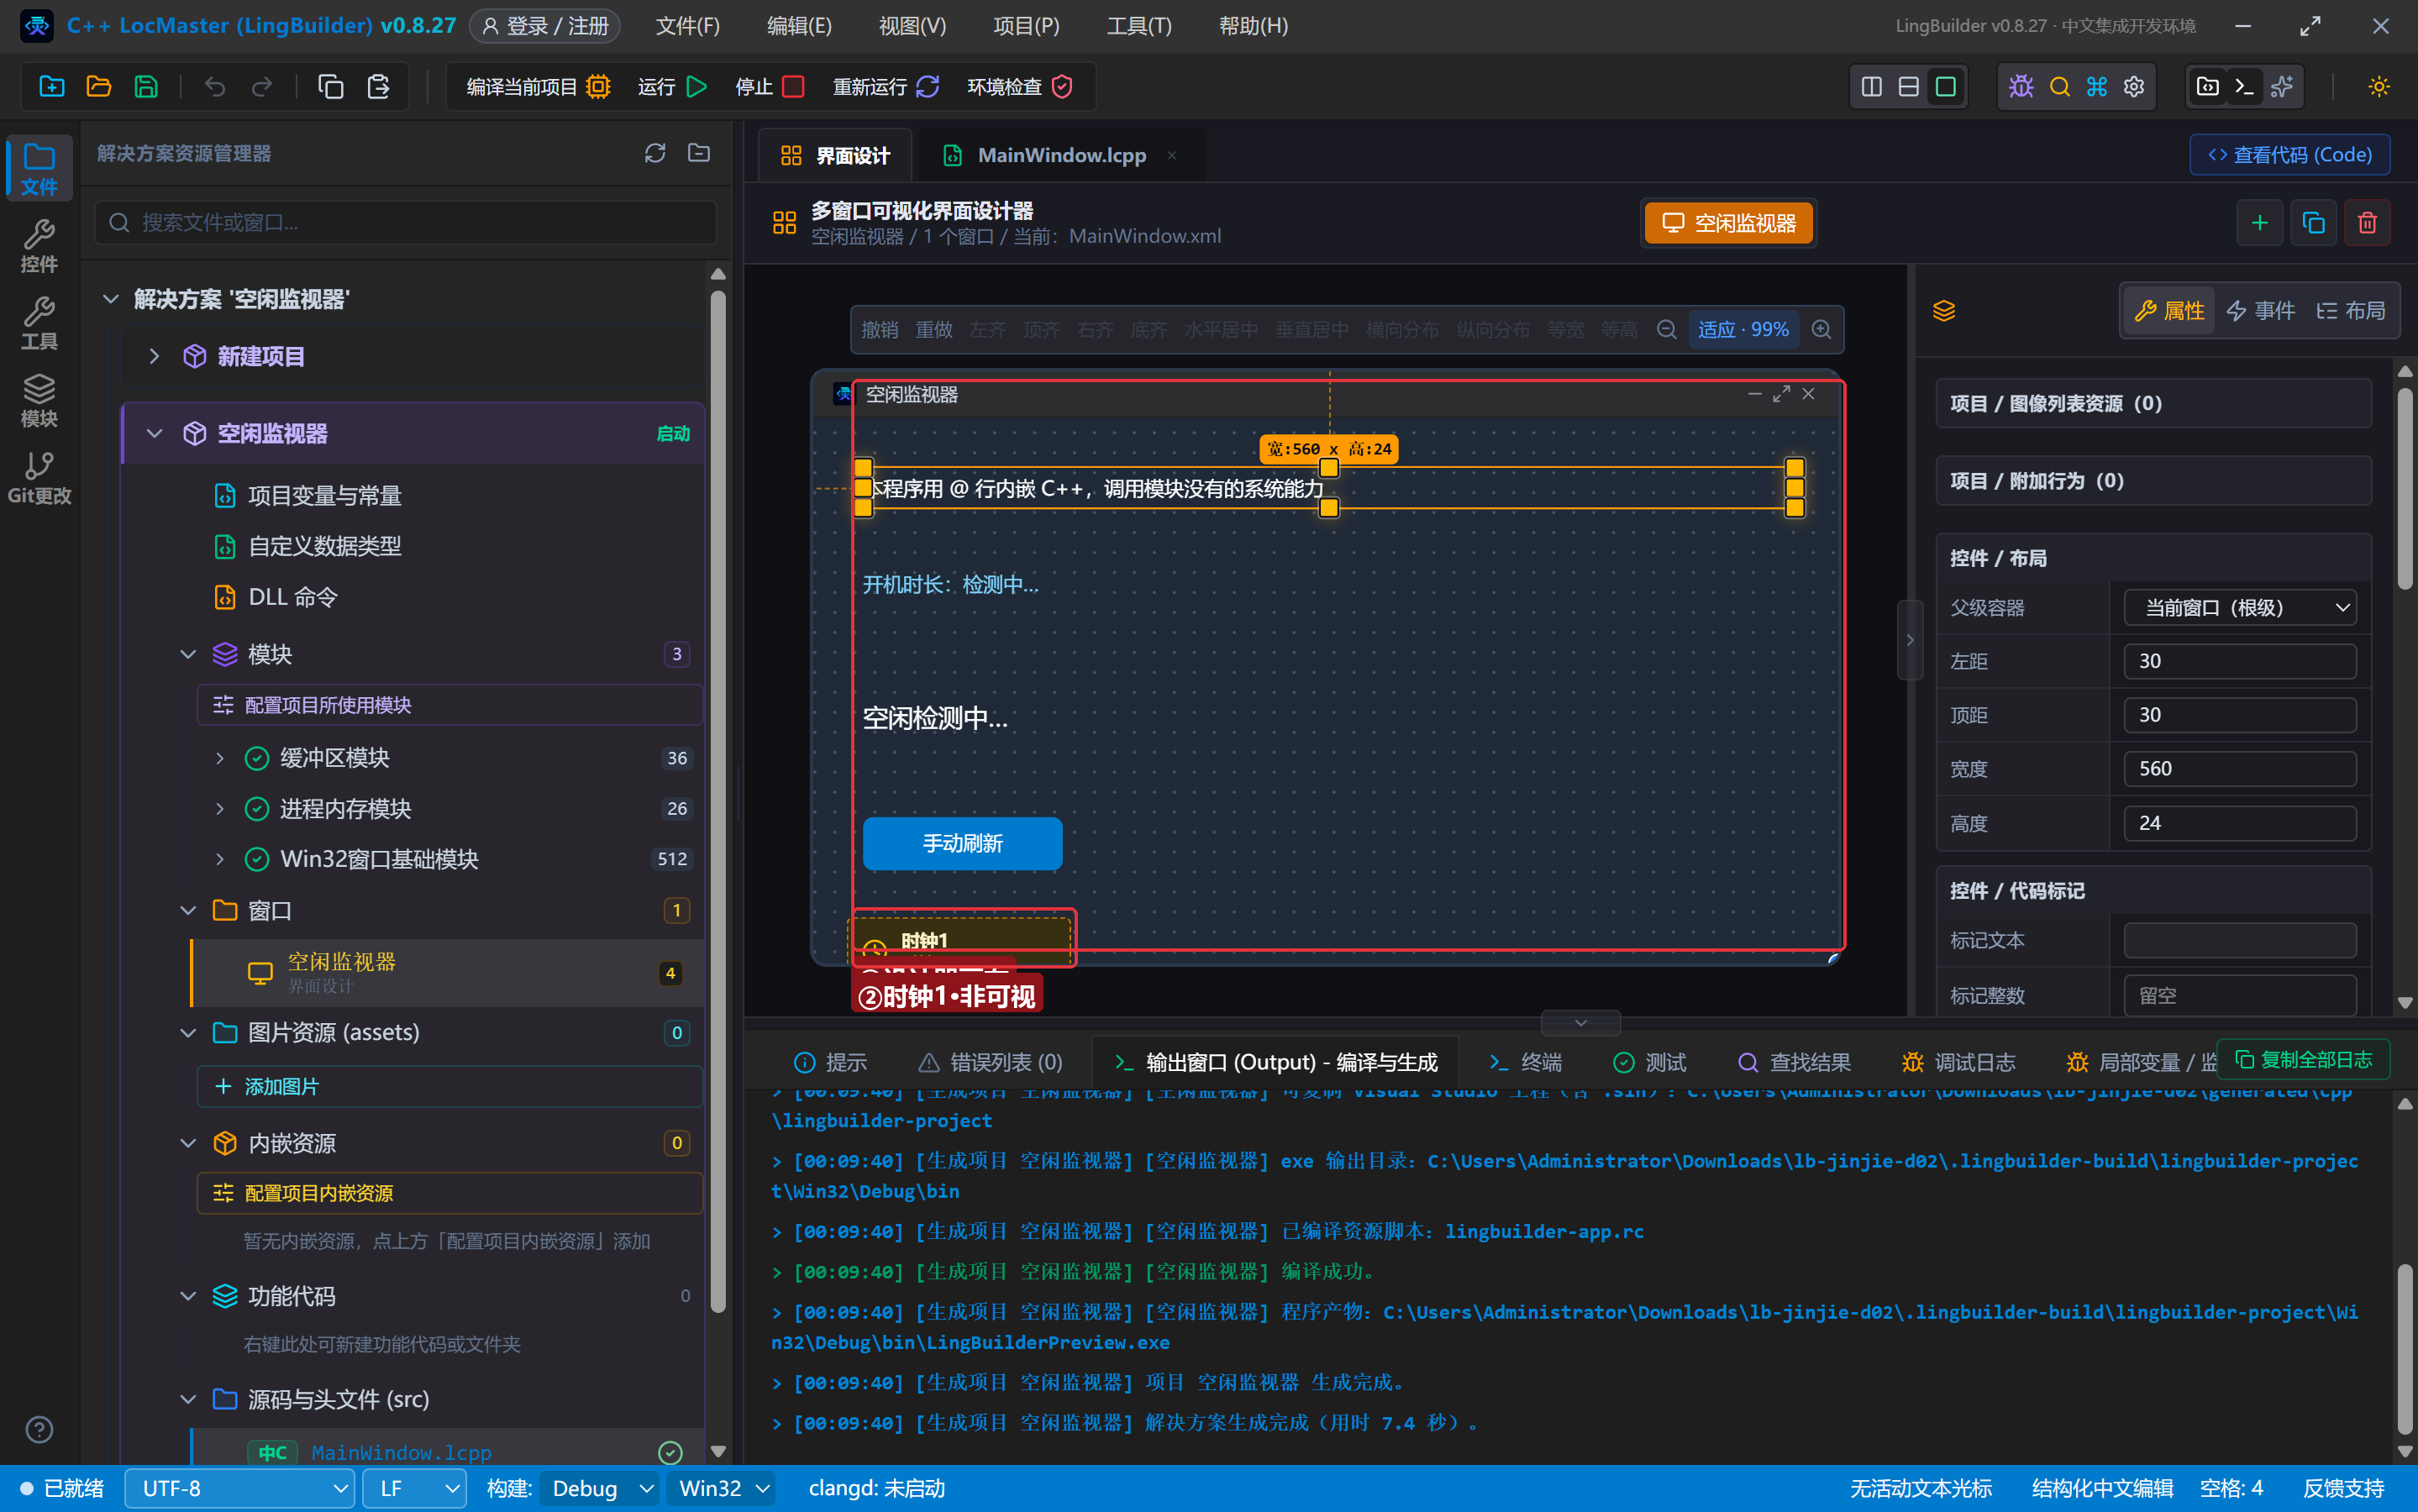Expand the 缓冲区模块 tree node
The width and height of the screenshot is (2418, 1512).
tap(220, 758)
